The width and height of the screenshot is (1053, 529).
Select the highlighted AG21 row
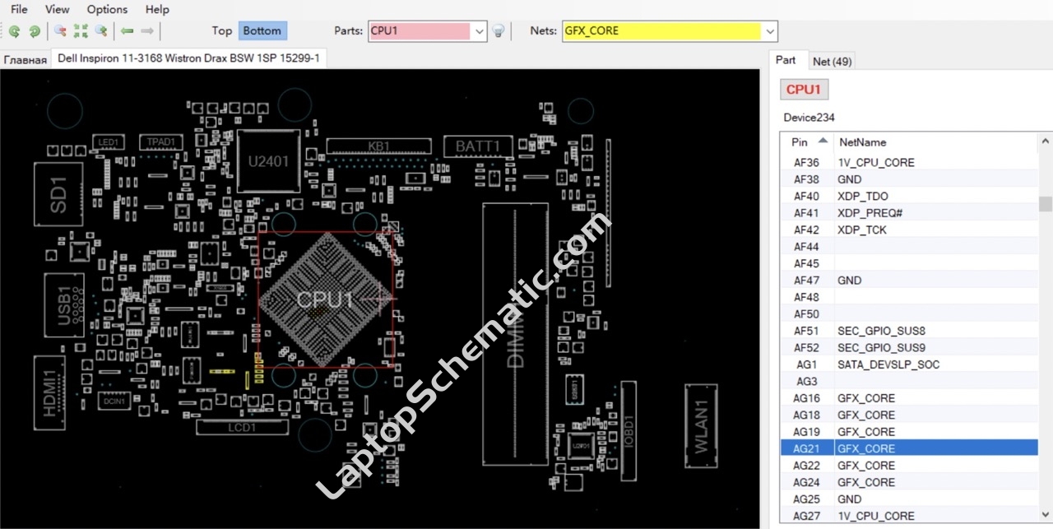tap(909, 448)
